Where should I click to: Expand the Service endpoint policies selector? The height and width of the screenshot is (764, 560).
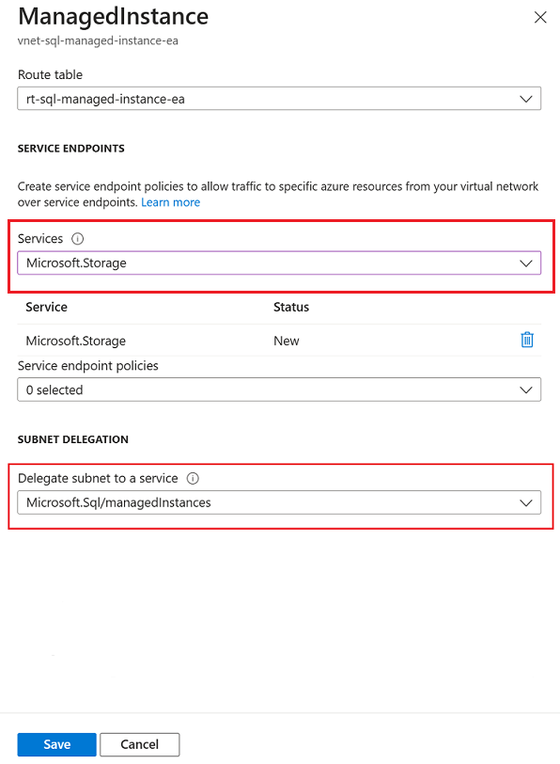tap(279, 389)
